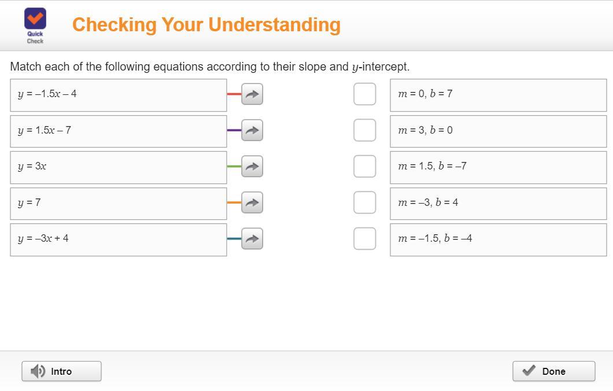613x391 pixels.
Task: Select the box next to m = 1.5, b = –7
Action: click(364, 167)
